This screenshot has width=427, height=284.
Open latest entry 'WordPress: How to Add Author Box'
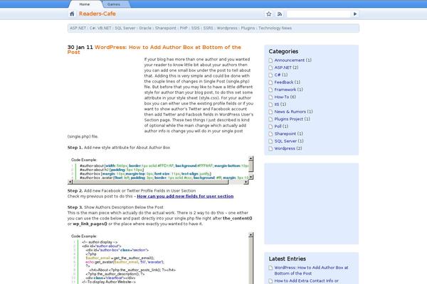click(x=311, y=271)
